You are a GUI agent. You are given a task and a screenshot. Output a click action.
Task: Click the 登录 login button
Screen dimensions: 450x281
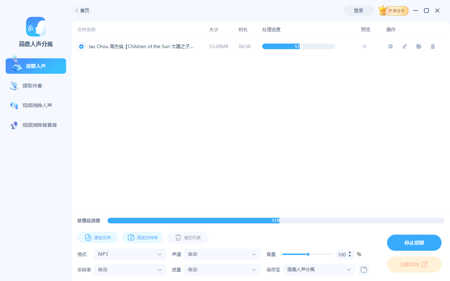coord(358,11)
